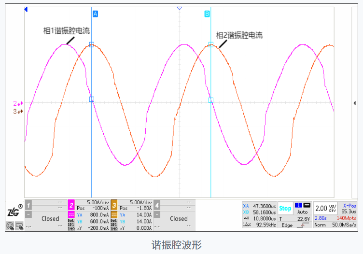This screenshot has width=363, height=254.
Task: Click trigger level T 22.6V
Action: click(x=294, y=219)
